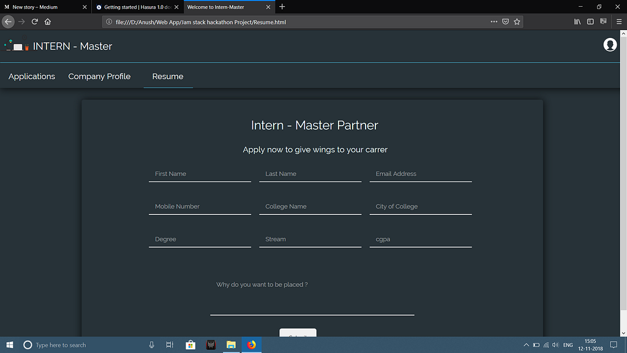This screenshot has width=627, height=353.
Task: Click 'Apply now to give wings' text
Action: [x=315, y=150]
